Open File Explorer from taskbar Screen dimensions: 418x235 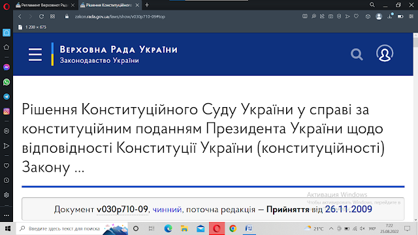click(x=184, y=228)
